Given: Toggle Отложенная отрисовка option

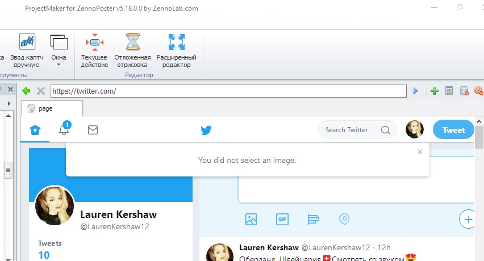Looking at the screenshot, I should (x=132, y=51).
